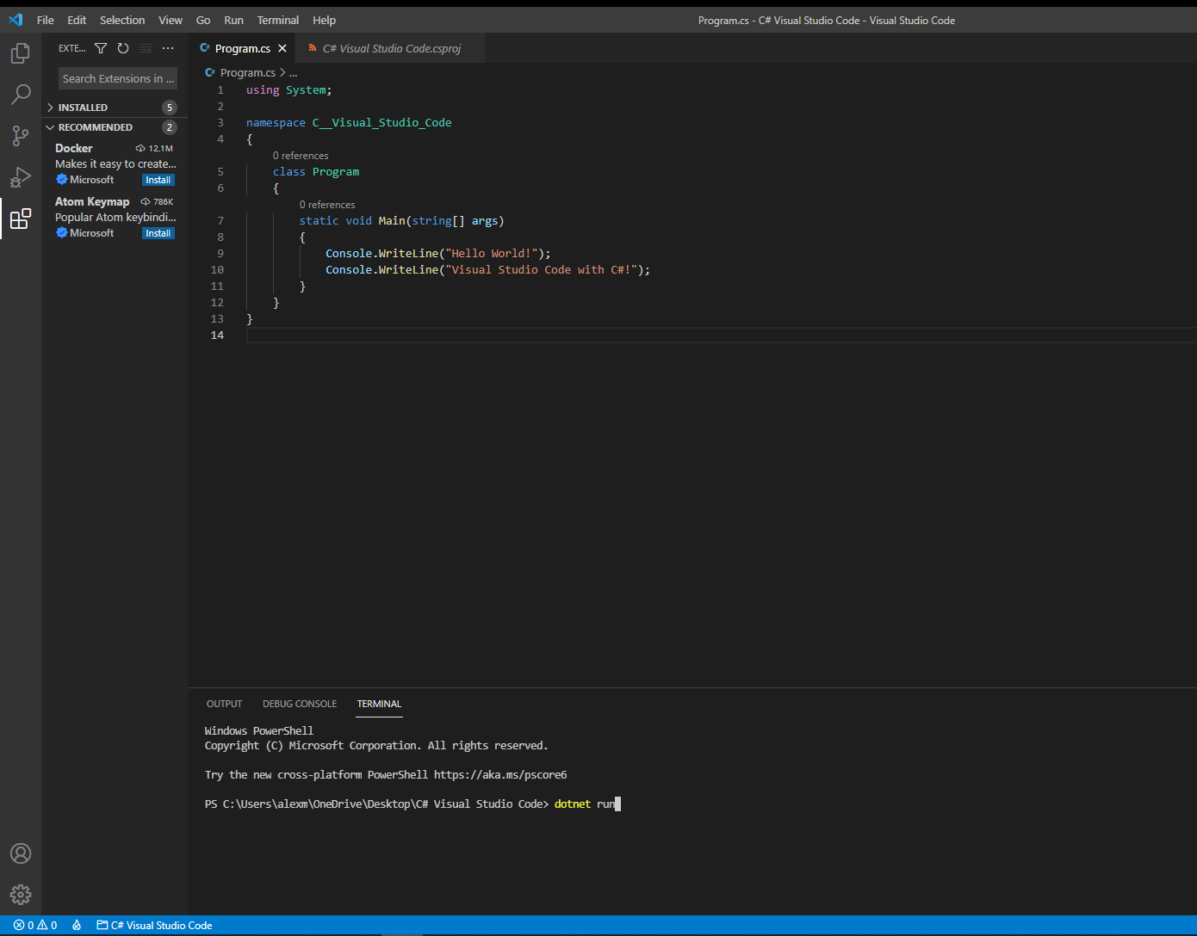1197x936 pixels.
Task: Open the Help menu
Action: pyautogui.click(x=325, y=20)
